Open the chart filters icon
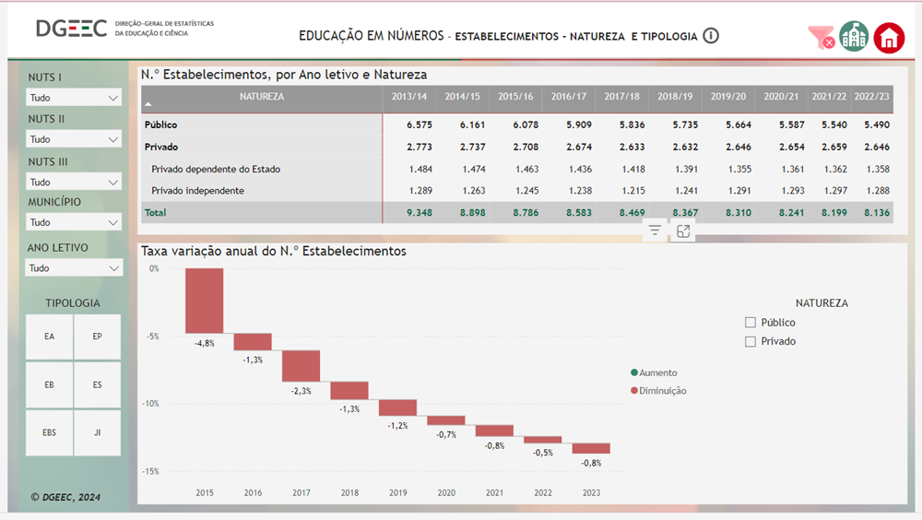 click(655, 231)
